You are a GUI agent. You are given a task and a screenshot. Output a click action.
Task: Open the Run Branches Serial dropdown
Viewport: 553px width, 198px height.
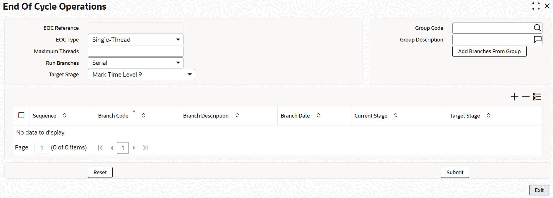click(135, 63)
